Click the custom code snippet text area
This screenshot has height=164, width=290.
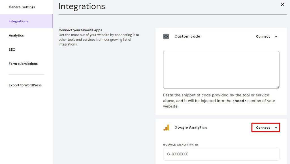point(221,69)
